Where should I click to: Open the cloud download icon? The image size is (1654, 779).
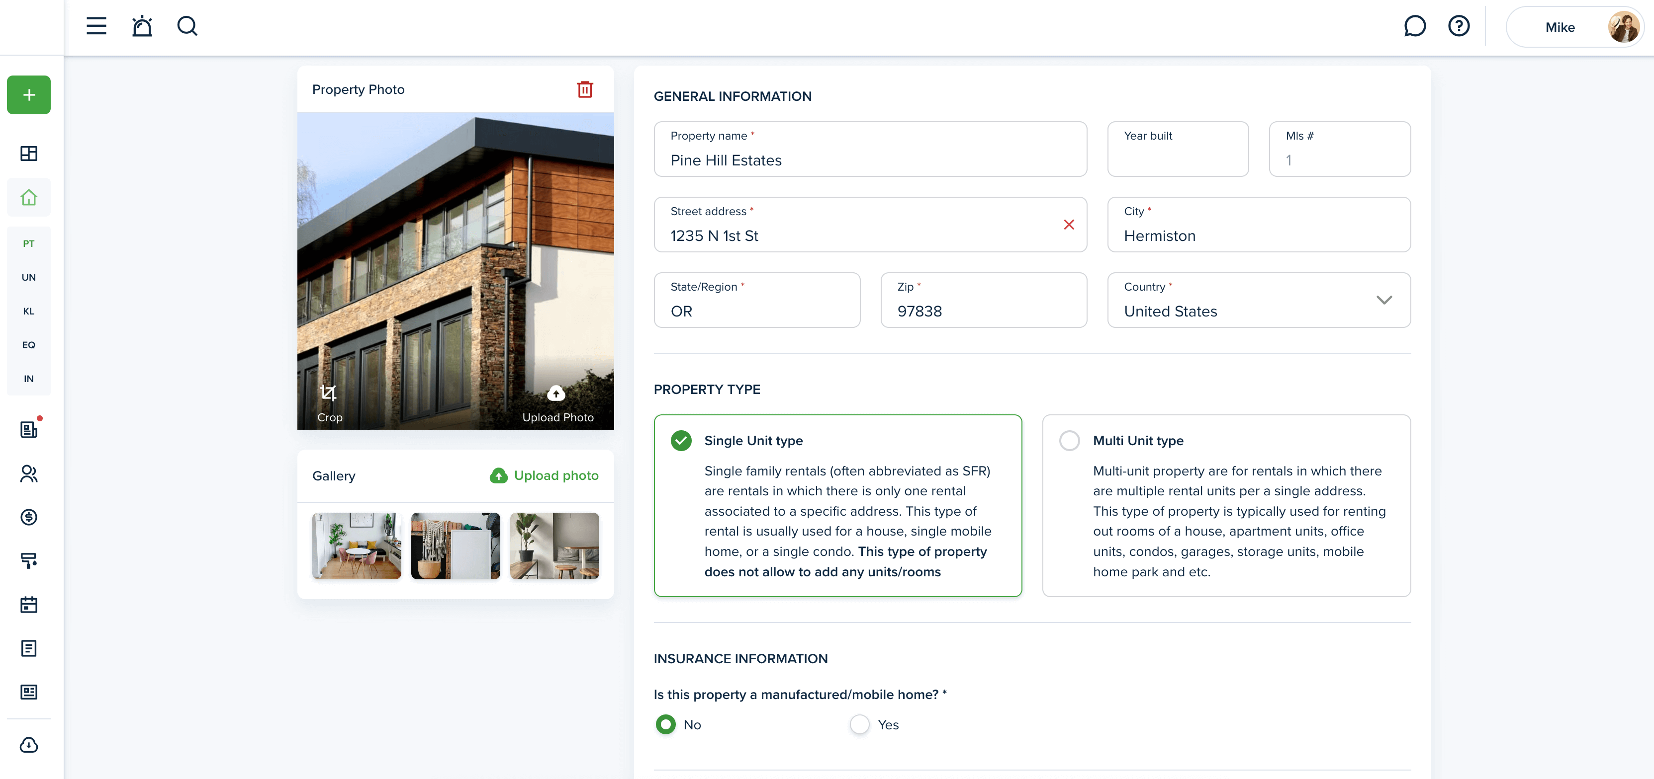point(29,745)
